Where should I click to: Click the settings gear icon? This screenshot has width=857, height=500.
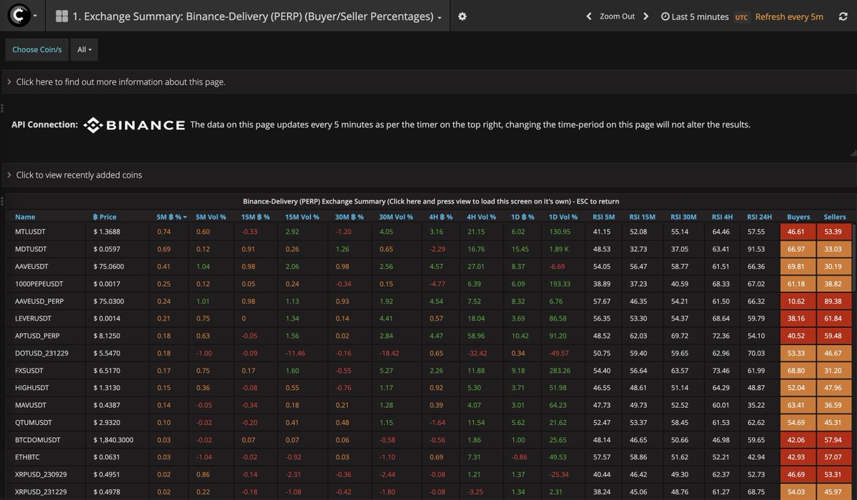462,15
